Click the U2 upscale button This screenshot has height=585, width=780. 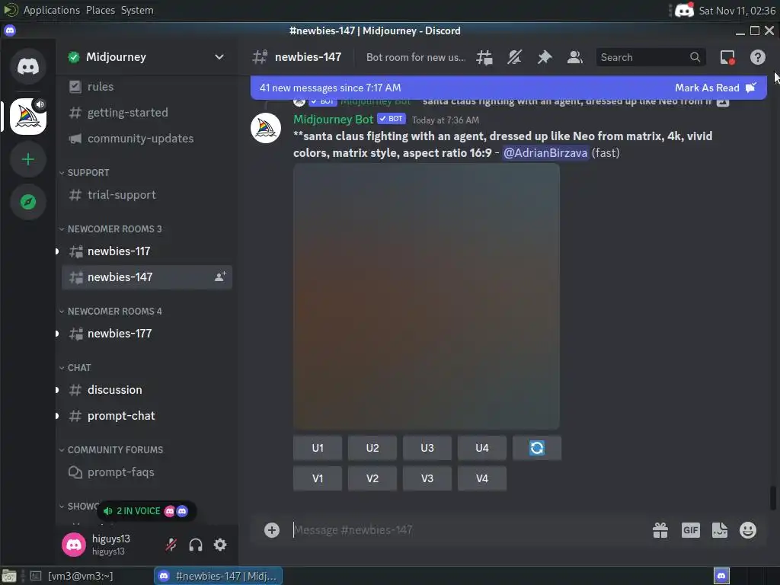(x=372, y=448)
